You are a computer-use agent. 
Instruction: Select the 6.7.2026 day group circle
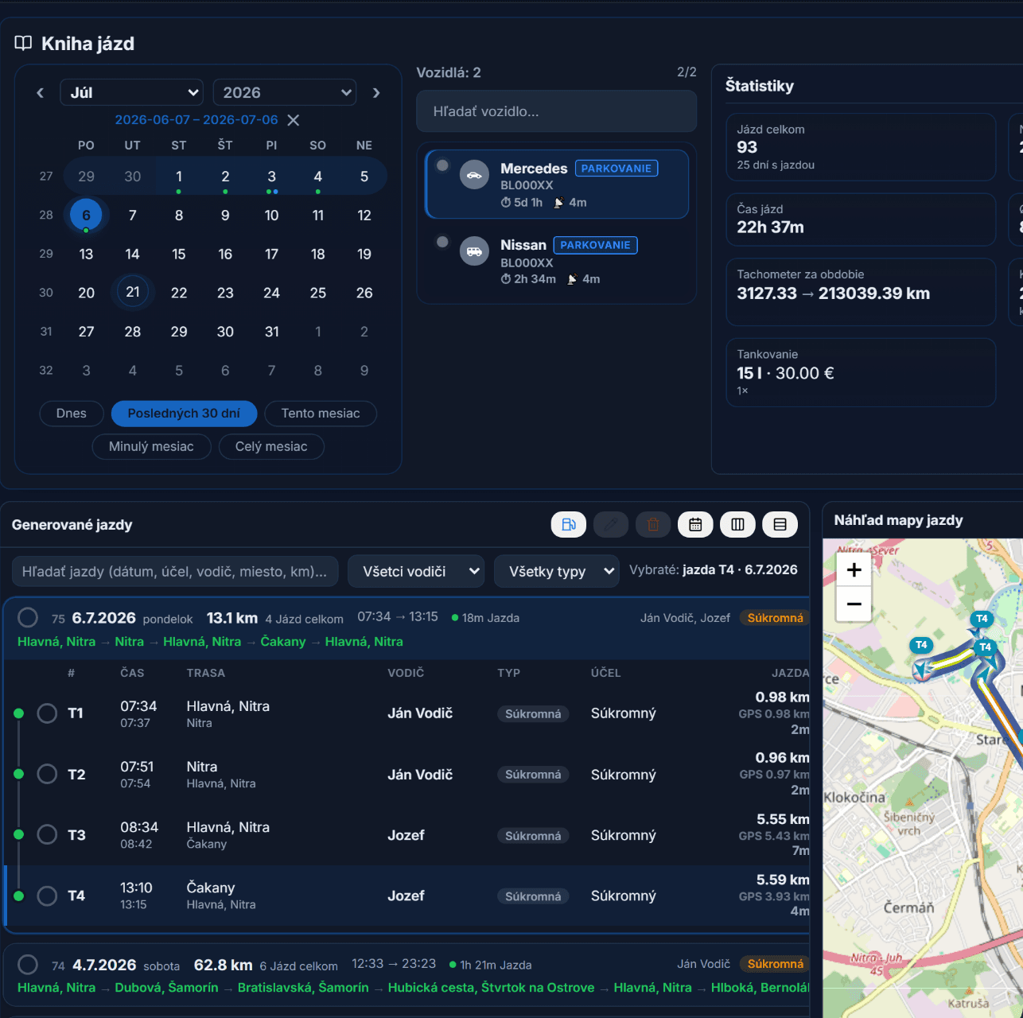pyautogui.click(x=28, y=617)
